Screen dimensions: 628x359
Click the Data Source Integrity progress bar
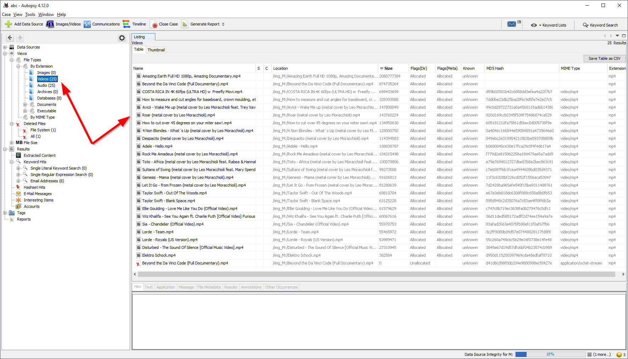coord(550,354)
